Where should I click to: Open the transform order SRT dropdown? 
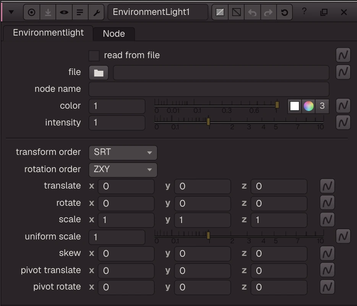coord(123,153)
